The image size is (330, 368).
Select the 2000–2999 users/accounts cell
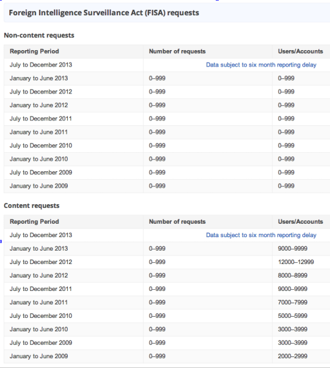tap(293, 356)
